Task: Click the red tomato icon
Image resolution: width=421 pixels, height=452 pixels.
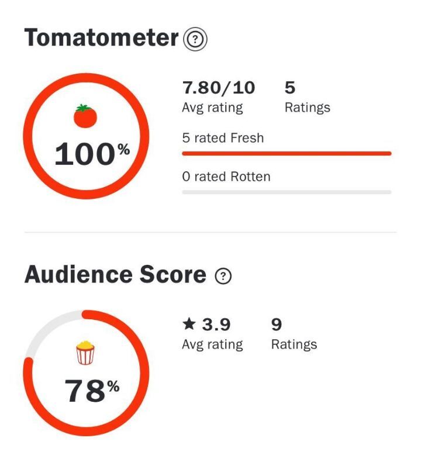Action: pos(85,116)
